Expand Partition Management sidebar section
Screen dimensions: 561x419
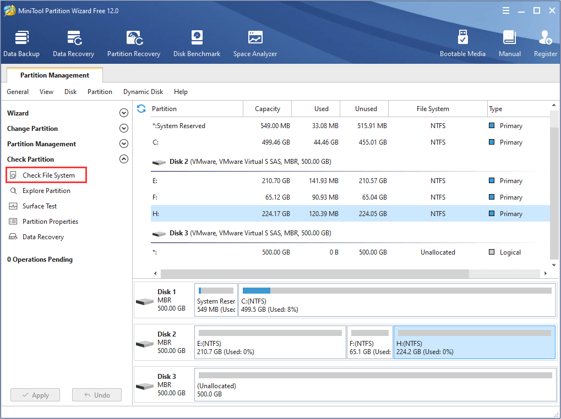[x=123, y=144]
